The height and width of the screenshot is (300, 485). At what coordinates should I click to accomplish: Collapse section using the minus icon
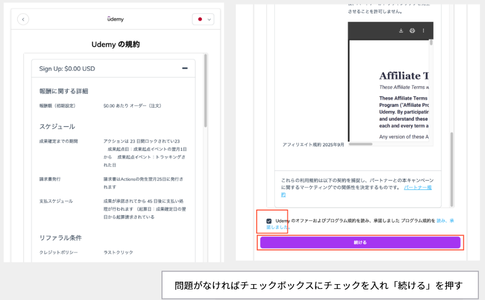[x=185, y=68]
